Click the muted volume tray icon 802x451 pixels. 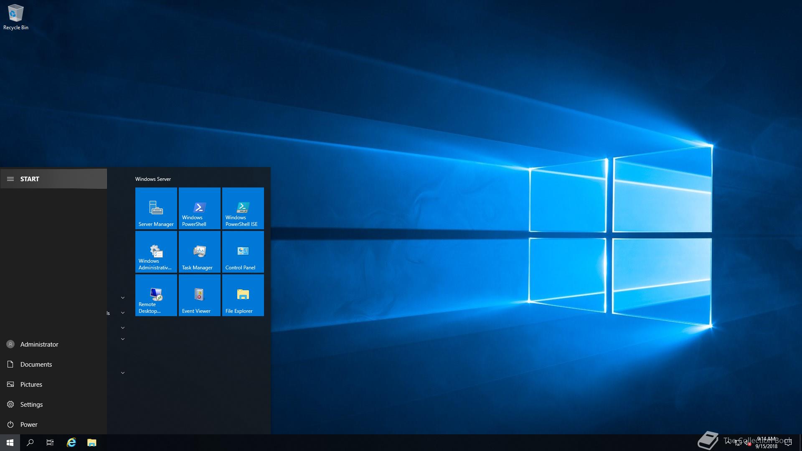click(x=747, y=443)
